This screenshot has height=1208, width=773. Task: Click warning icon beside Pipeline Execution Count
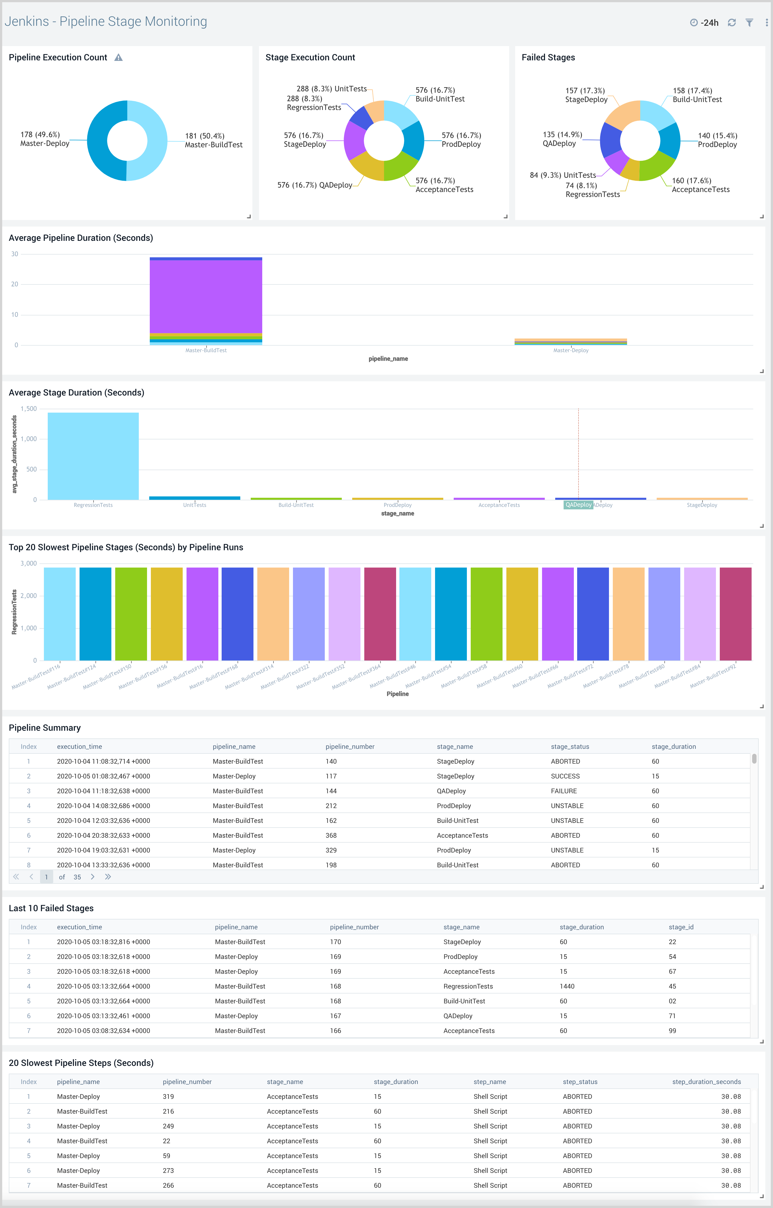tap(119, 58)
